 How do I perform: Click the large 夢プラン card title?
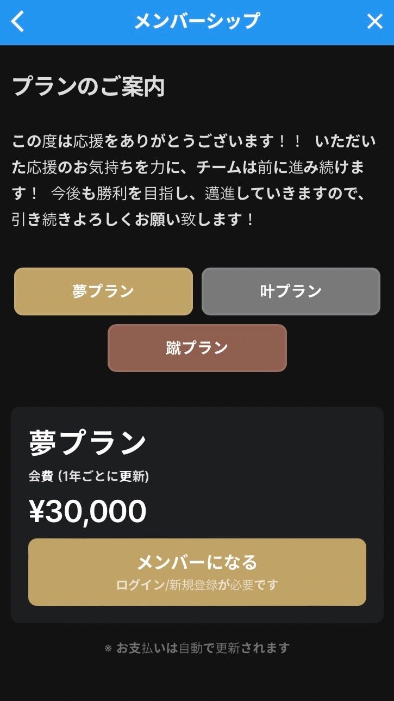(x=88, y=443)
